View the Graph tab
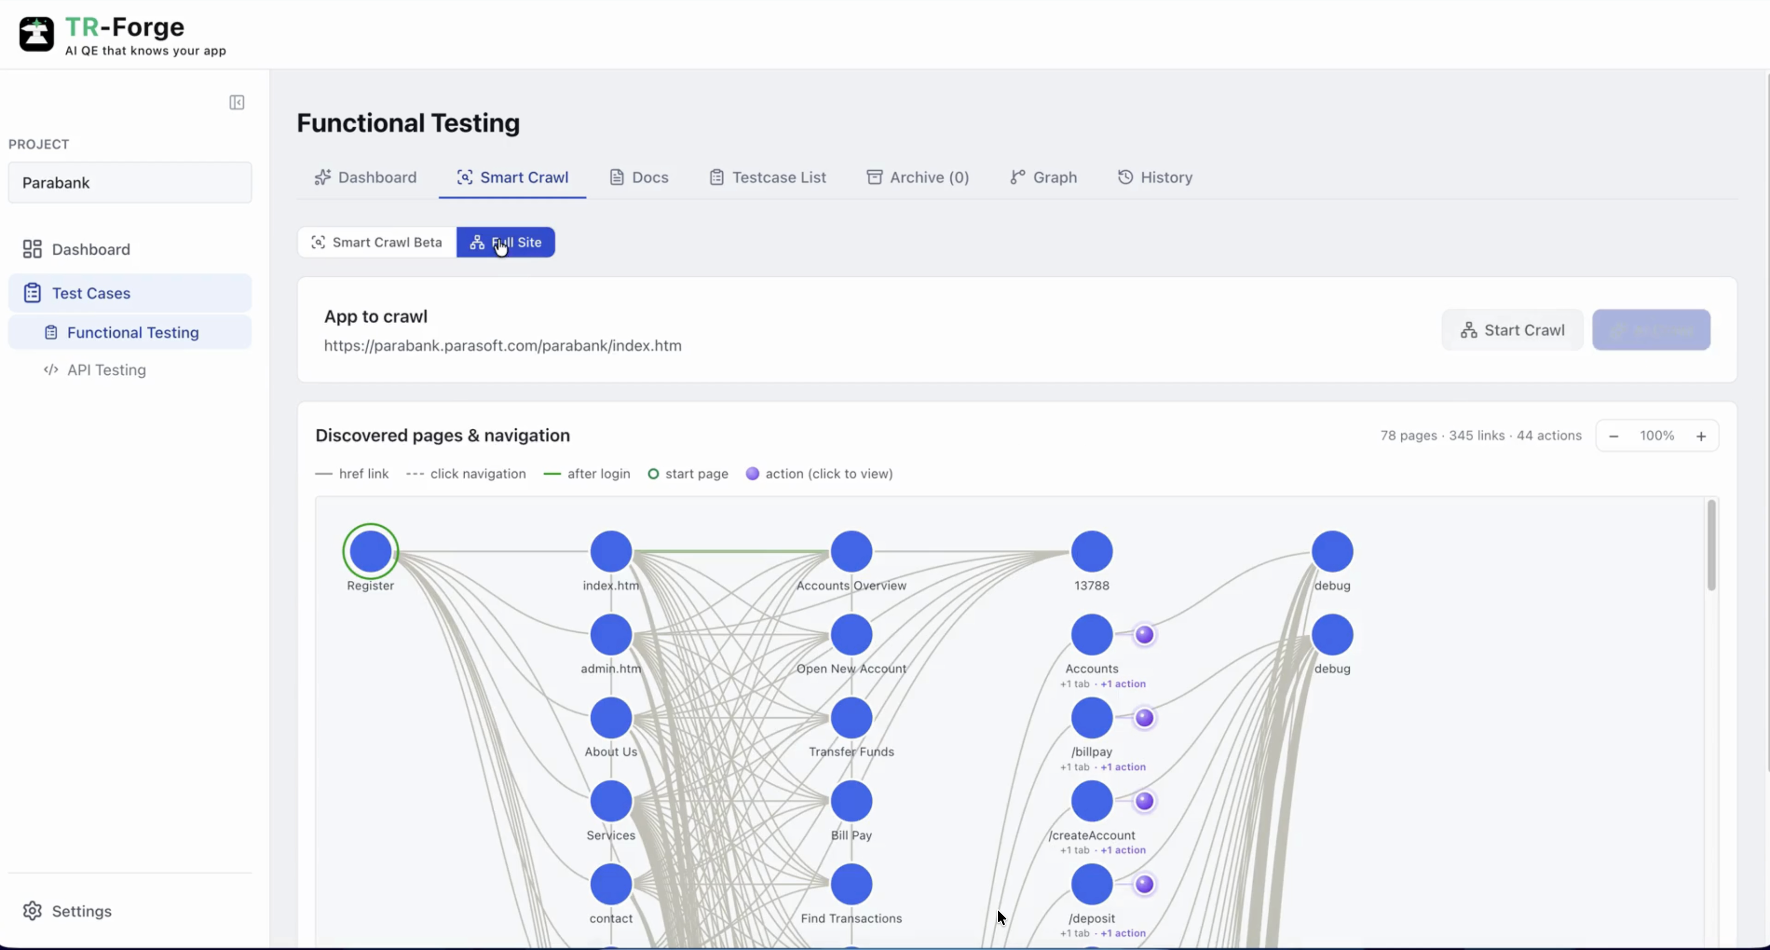 coord(1043,178)
